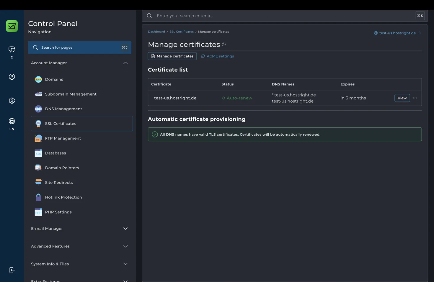Click the magnifier icon in Search for pages
This screenshot has width=434, height=282.
35,47
